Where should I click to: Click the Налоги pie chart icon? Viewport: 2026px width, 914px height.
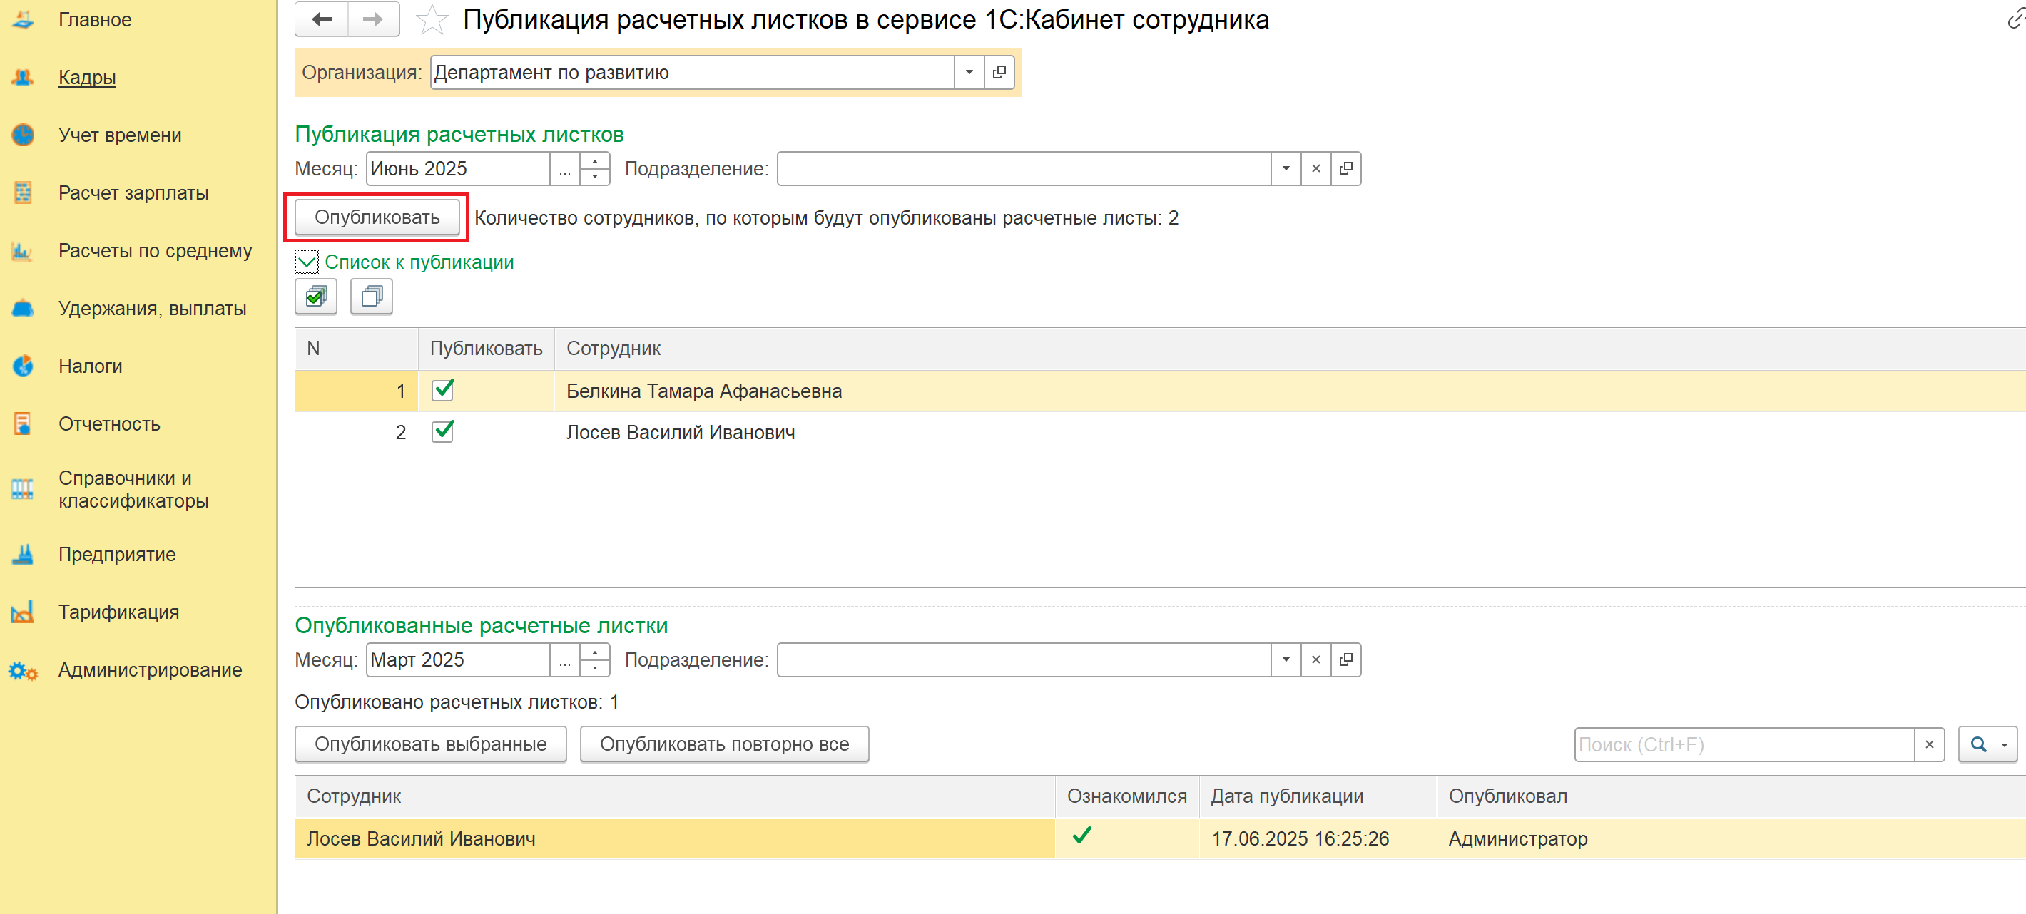pos(23,366)
